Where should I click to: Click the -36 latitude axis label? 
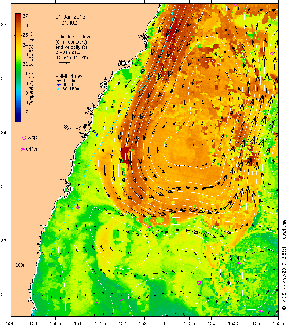click(x=3, y=241)
